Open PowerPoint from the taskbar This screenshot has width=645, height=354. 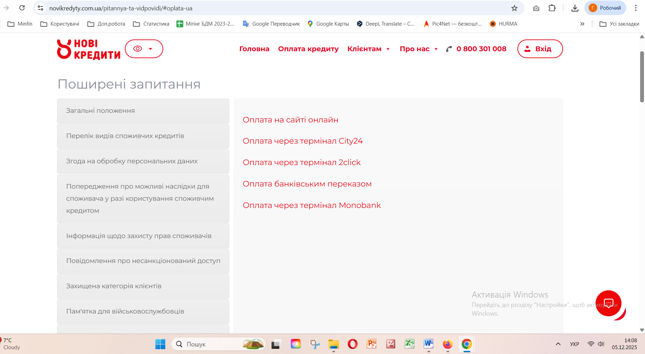(372, 344)
